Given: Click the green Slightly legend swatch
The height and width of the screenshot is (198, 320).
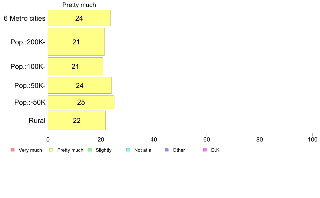Looking at the screenshot, I should pos(90,150).
